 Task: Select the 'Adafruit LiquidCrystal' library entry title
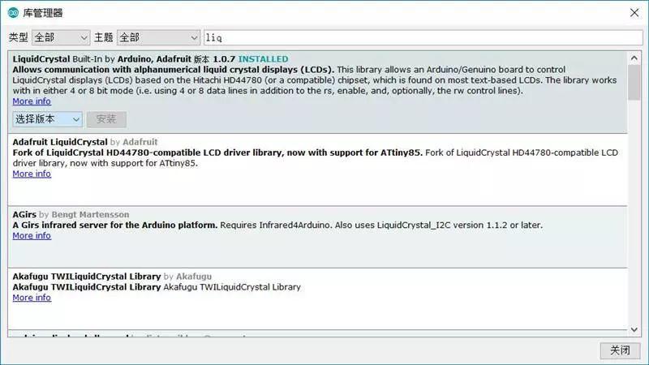(60, 142)
